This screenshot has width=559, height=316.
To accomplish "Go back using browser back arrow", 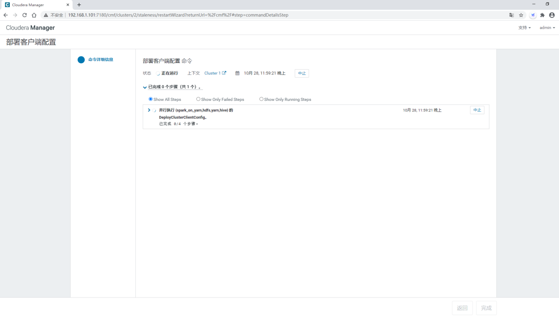I will point(5,15).
